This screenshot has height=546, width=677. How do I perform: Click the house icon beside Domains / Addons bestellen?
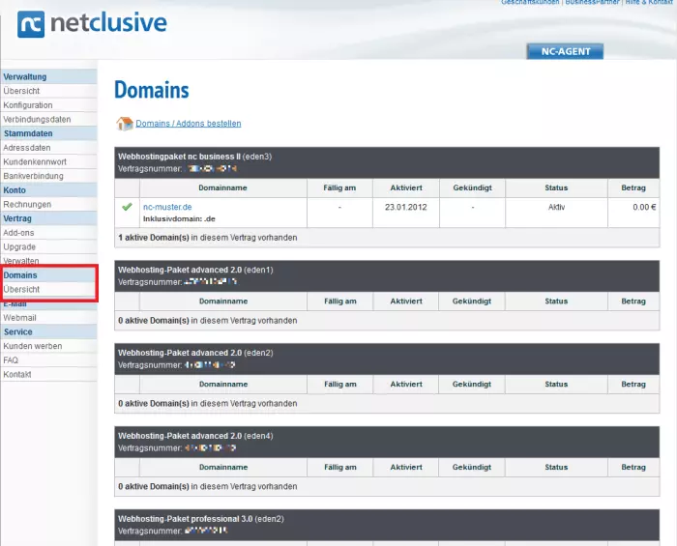click(x=125, y=124)
